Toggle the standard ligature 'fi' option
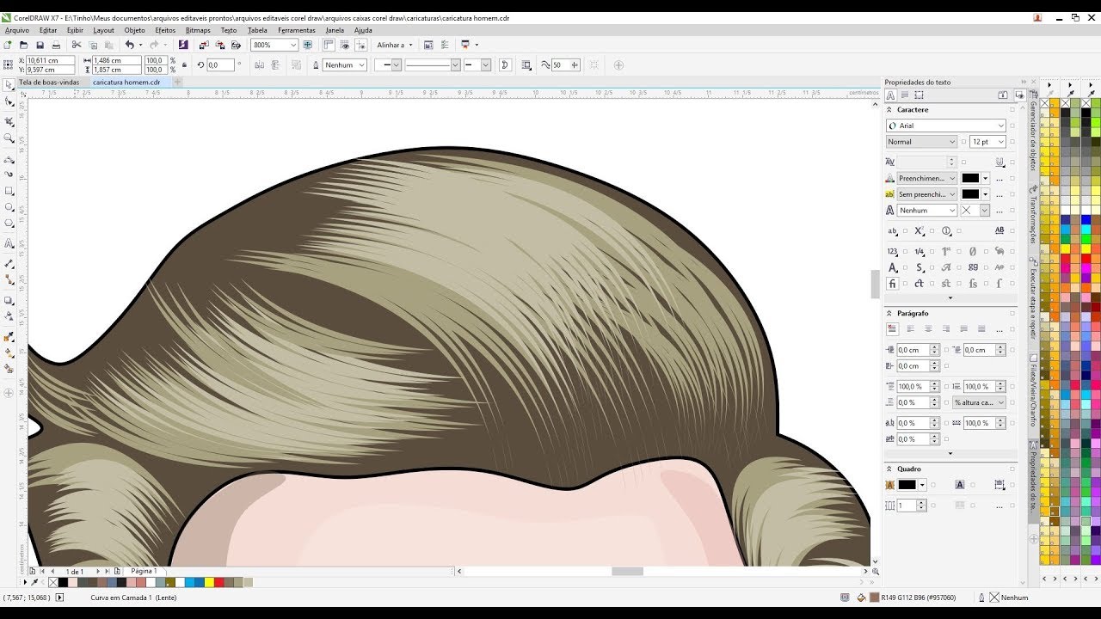The height and width of the screenshot is (619, 1101). (893, 283)
